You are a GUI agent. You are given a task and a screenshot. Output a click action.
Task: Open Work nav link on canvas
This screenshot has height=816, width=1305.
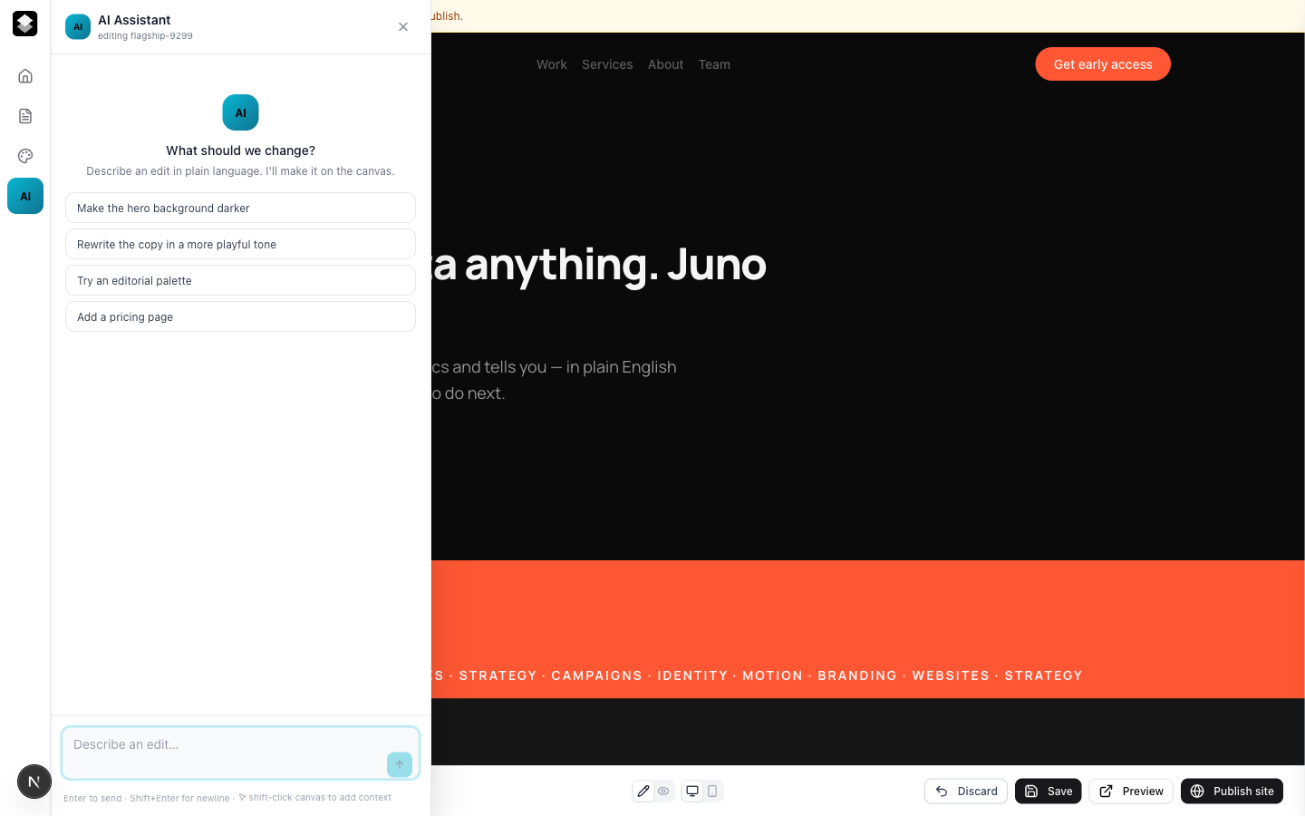point(552,64)
